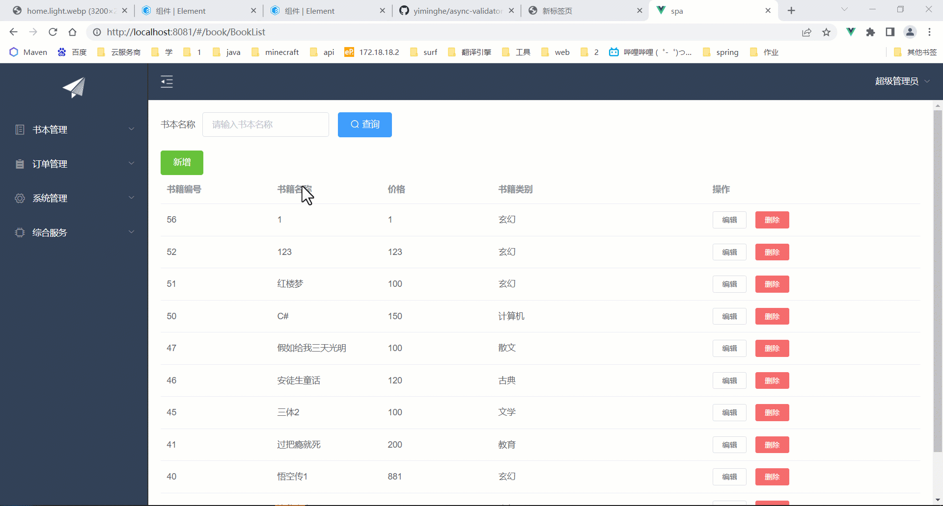Open Chrome three-dot menu
The image size is (943, 506).
[929, 32]
